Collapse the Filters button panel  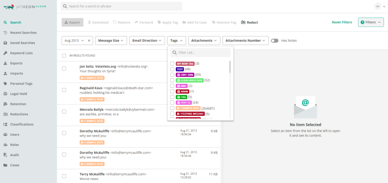[x=371, y=22]
